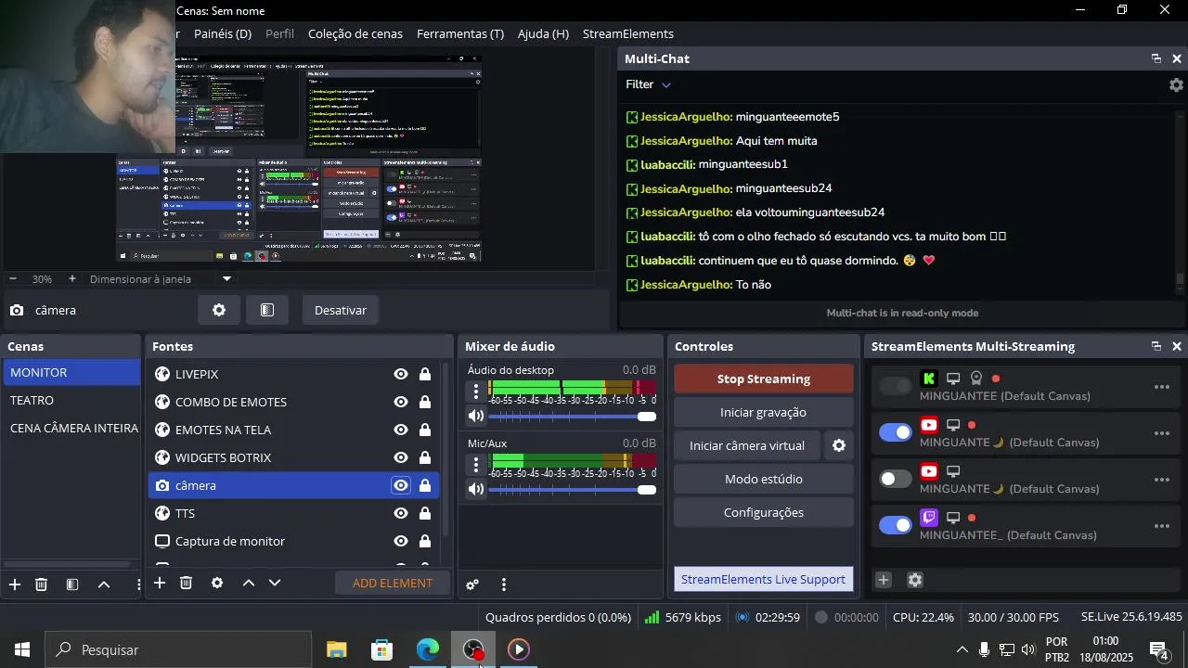
Task: Add a new scene with plus icon
Action: point(15,584)
